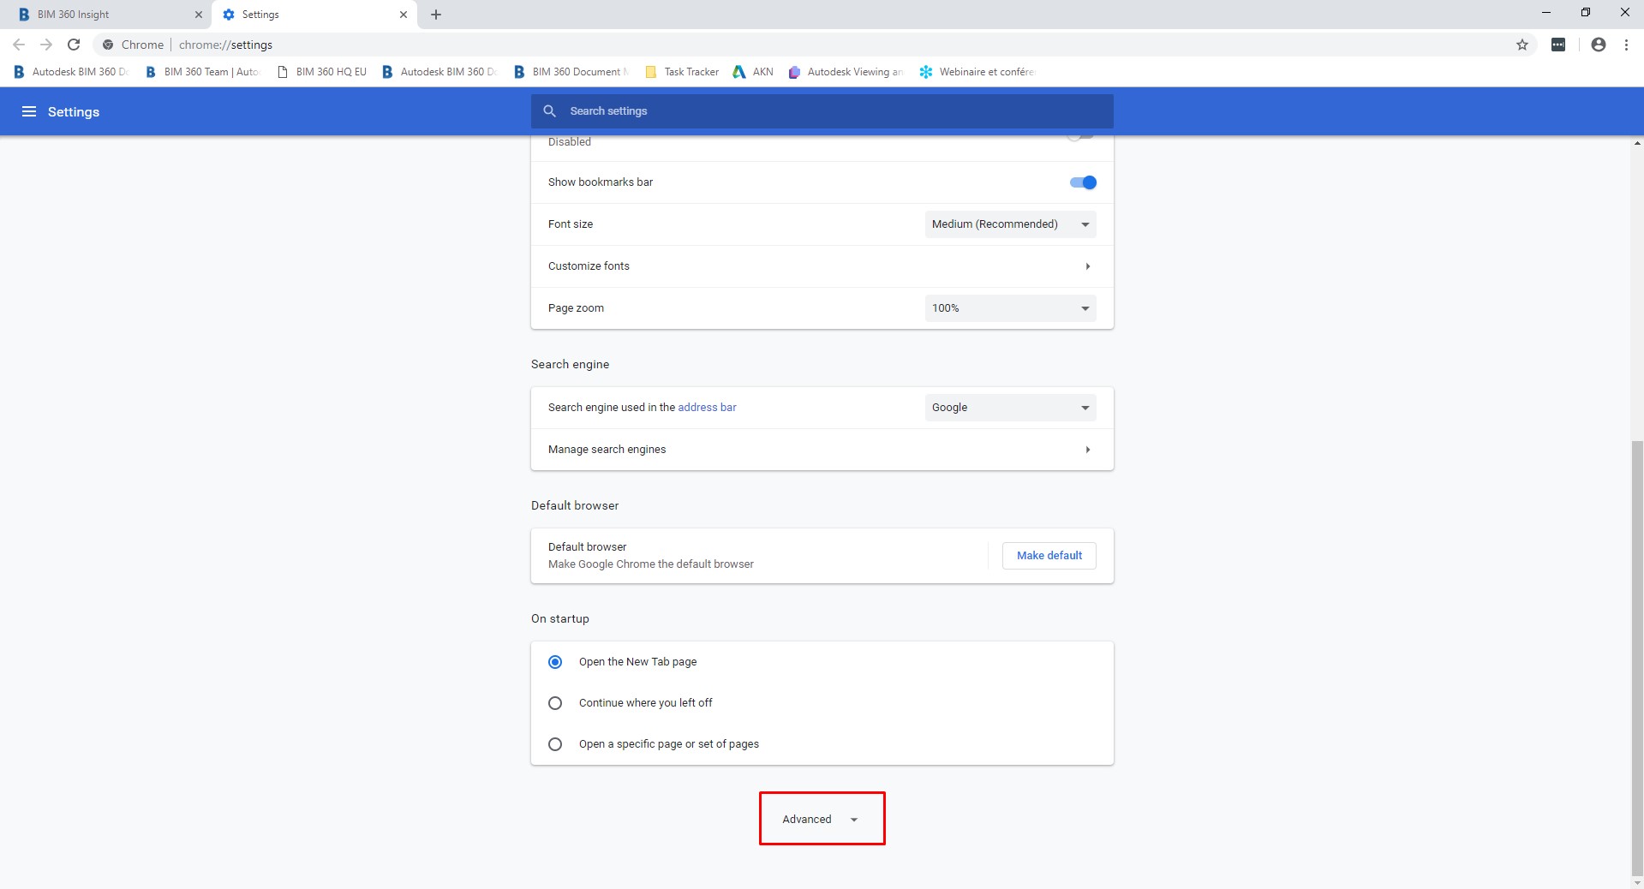Select Open a specific page or set of pages
The width and height of the screenshot is (1644, 889).
(555, 743)
